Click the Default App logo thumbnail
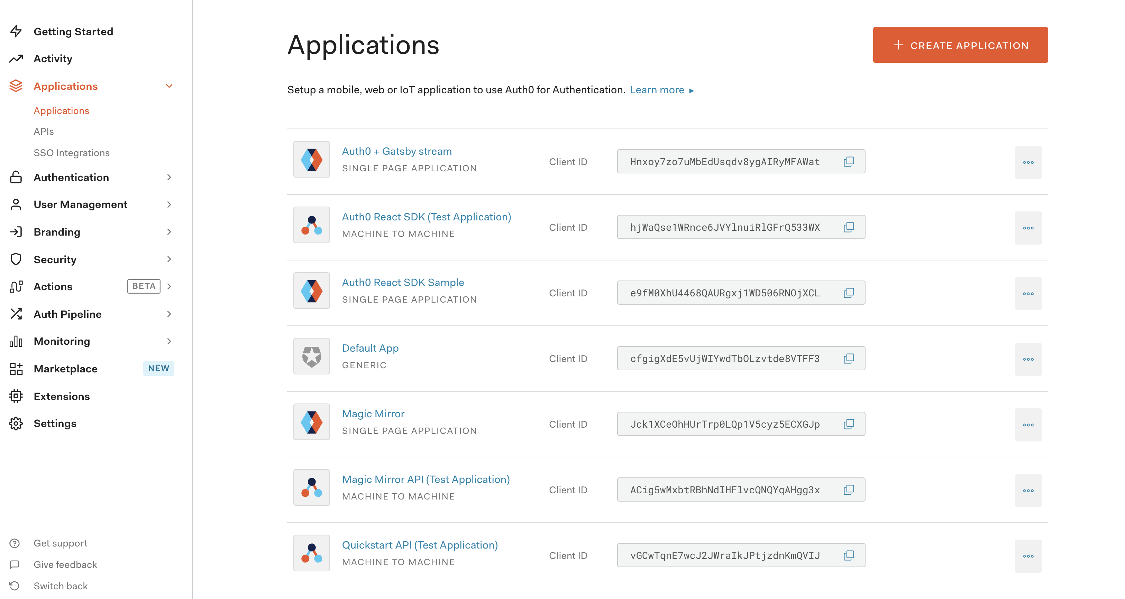The height and width of the screenshot is (599, 1125). pos(311,356)
